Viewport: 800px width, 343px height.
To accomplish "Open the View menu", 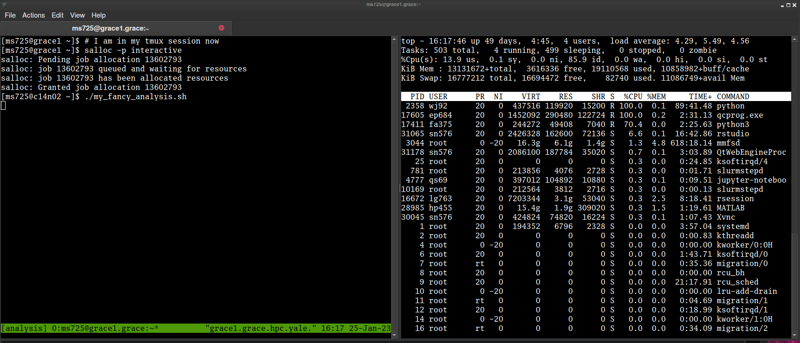I will point(77,15).
